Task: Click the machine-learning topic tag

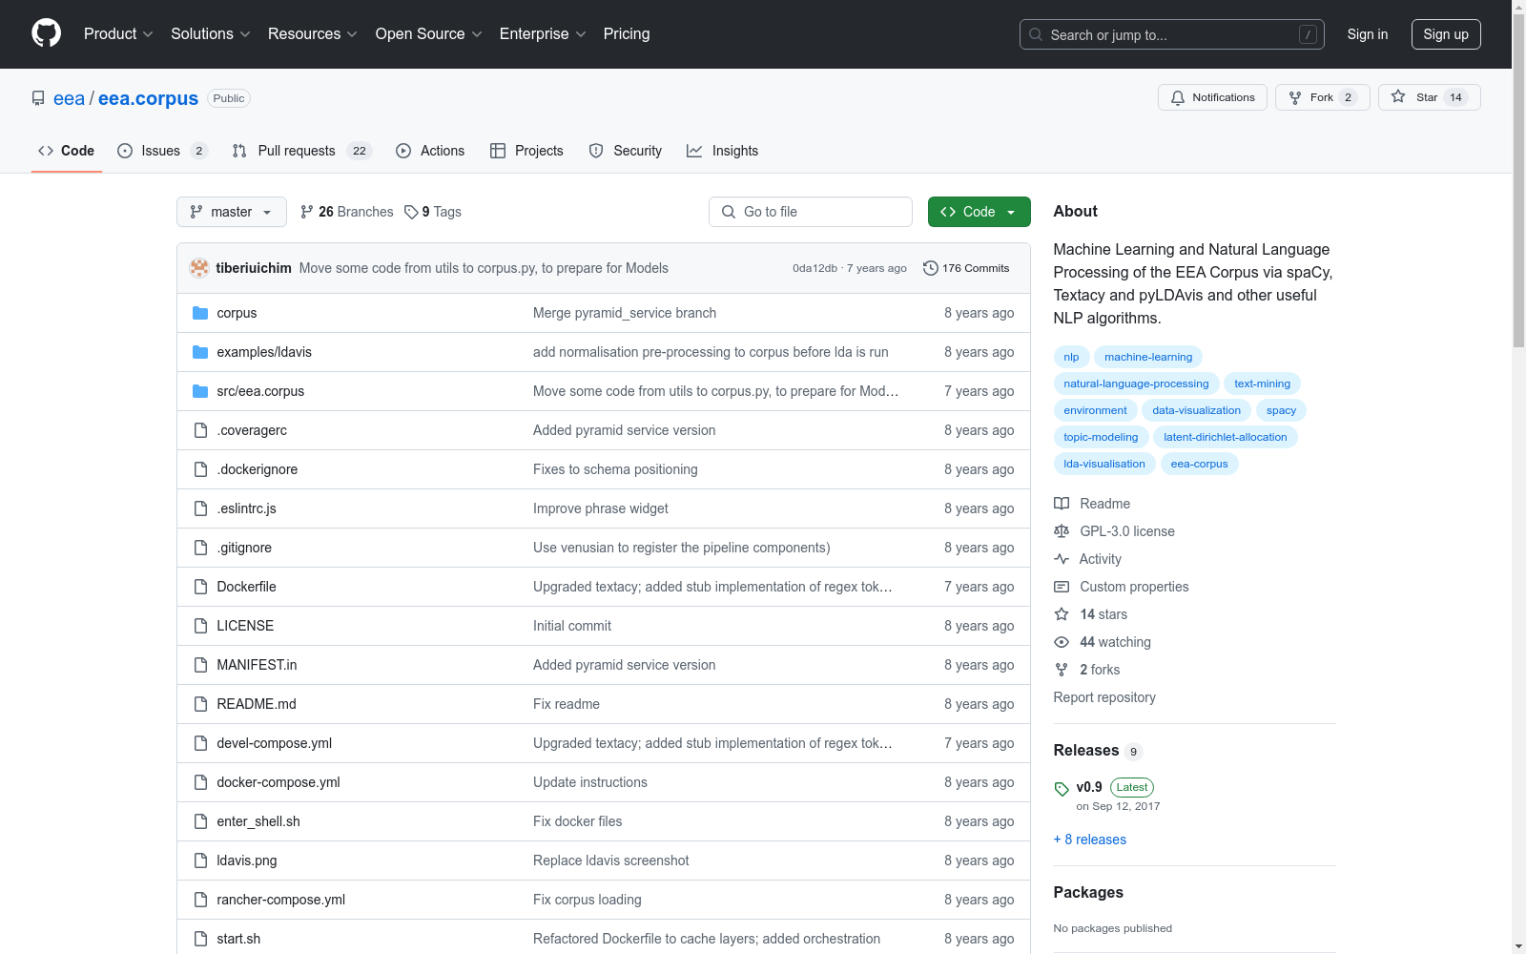Action: click(1148, 357)
